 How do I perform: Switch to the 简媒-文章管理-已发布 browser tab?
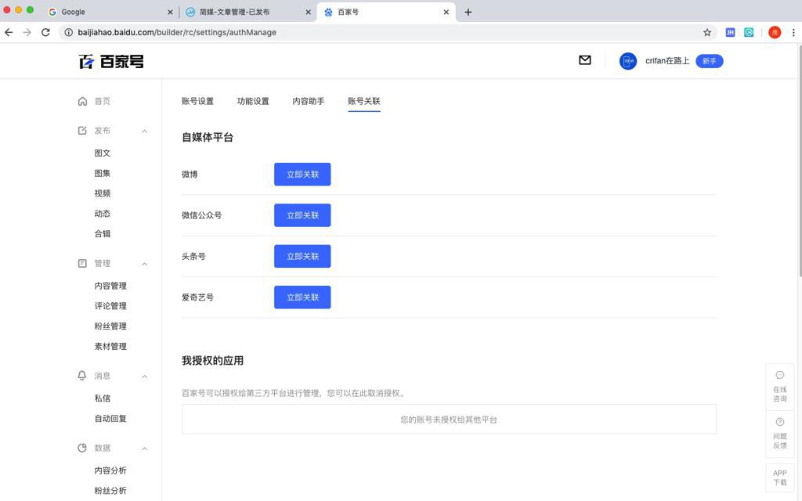click(248, 12)
